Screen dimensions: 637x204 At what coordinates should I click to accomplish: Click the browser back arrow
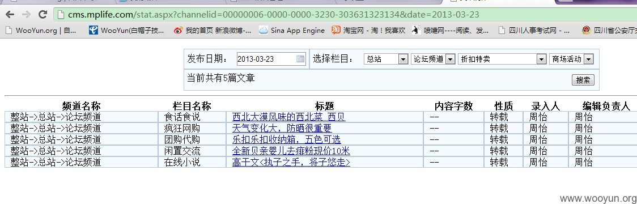[x=10, y=15]
